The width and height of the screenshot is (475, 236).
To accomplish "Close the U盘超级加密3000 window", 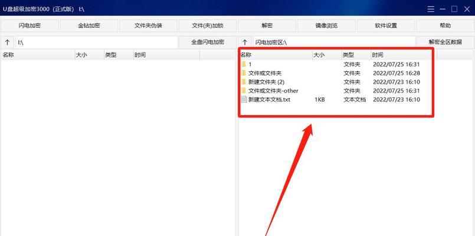I will (467, 9).
